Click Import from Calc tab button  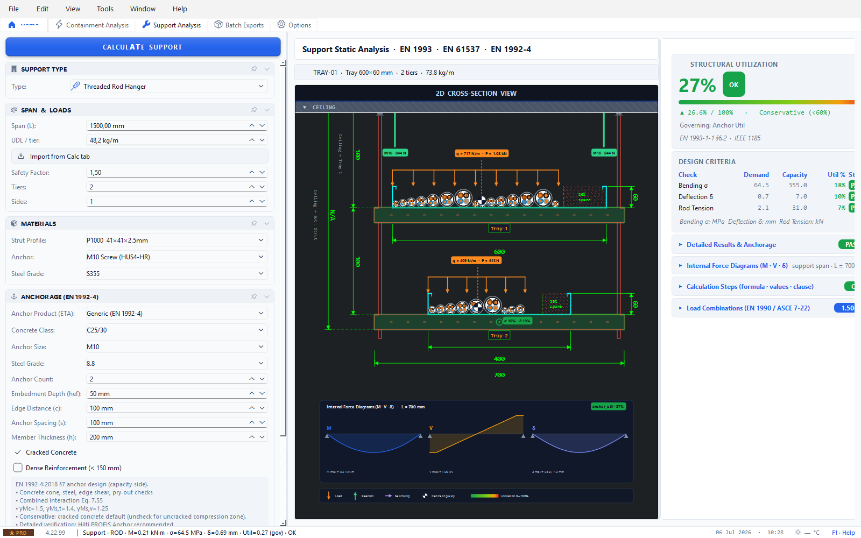click(139, 156)
